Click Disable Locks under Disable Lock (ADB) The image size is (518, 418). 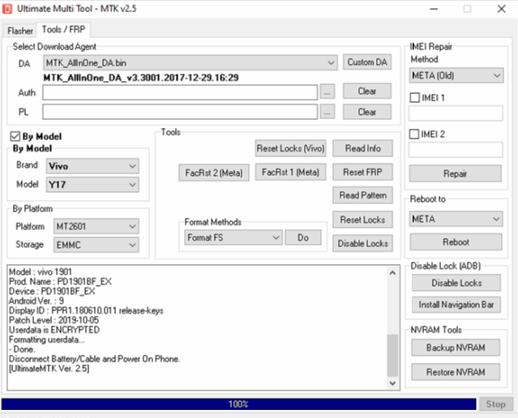click(x=456, y=283)
